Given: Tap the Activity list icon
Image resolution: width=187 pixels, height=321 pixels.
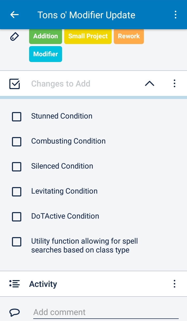Looking at the screenshot, I should click(x=14, y=284).
